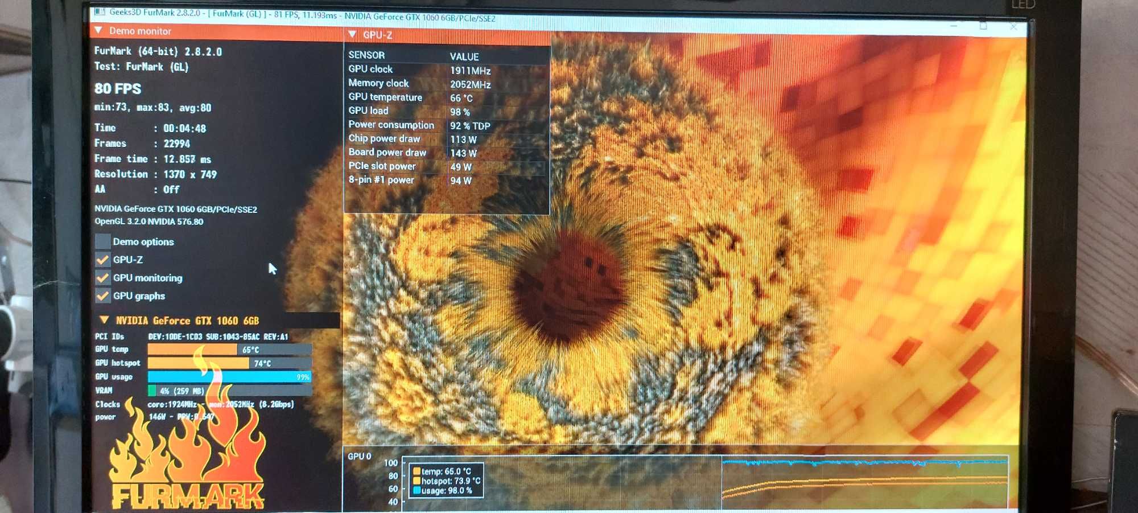Screen dimensions: 1138x513
Task: Click the '80 FPS' readout
Action: [118, 89]
